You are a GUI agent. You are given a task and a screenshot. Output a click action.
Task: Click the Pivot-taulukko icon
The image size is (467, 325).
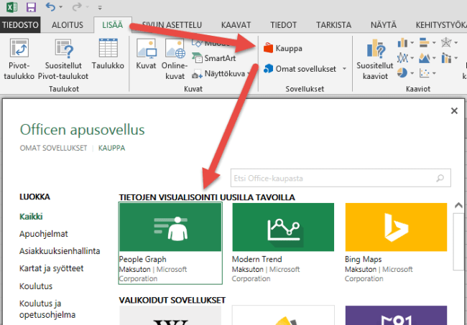click(x=19, y=50)
